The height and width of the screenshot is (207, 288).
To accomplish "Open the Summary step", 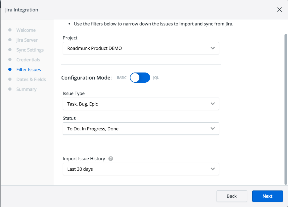I will 26,89.
